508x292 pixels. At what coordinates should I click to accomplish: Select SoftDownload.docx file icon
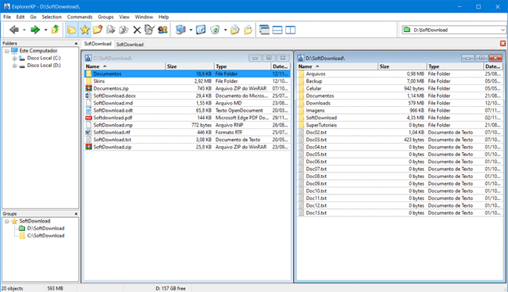tap(88, 96)
